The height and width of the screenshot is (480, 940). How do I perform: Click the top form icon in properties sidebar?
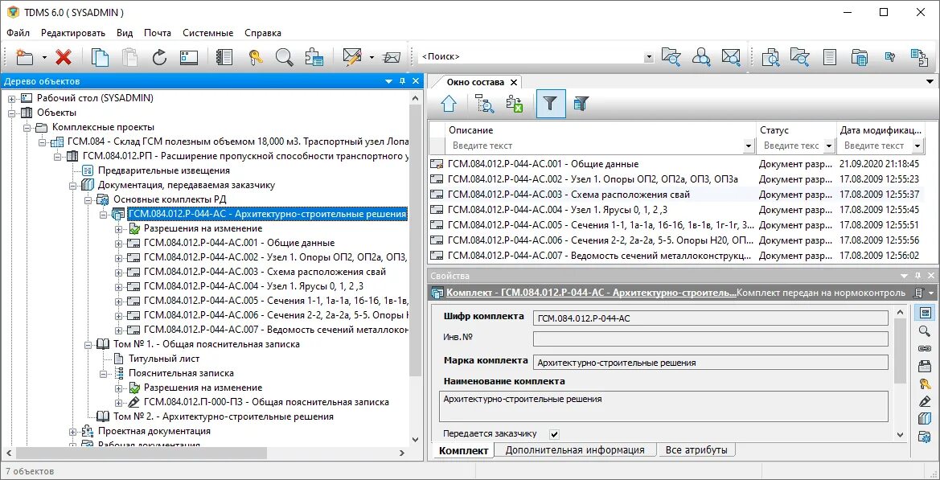pyautogui.click(x=925, y=313)
